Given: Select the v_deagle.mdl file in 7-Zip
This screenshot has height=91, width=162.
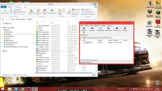Looking at the screenshot, I should point(87,42).
